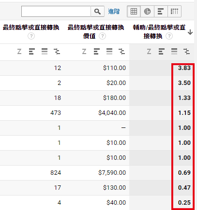Open help for first 最終點擊或直接轉換 column

31,36
